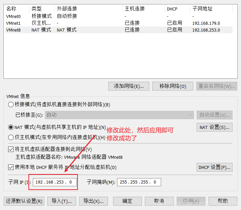The image size is (241, 210).
Task: Open help via 帮助 button
Action: pyautogui.click(x=223, y=201)
